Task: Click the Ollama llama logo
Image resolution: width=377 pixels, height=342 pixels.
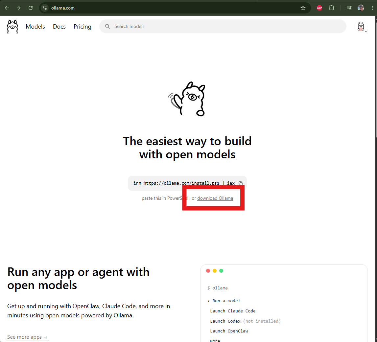Action: (x=12, y=26)
